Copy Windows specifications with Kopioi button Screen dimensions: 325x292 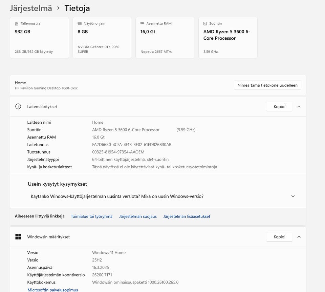(279, 237)
